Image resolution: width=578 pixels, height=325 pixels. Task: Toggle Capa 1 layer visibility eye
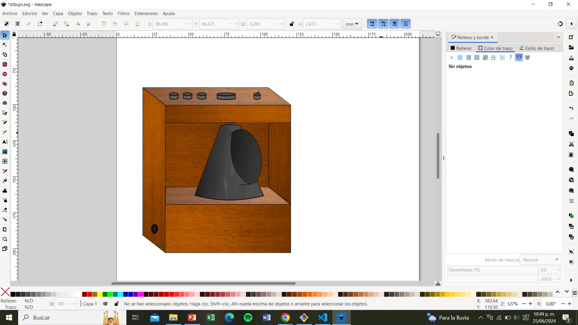click(x=105, y=304)
